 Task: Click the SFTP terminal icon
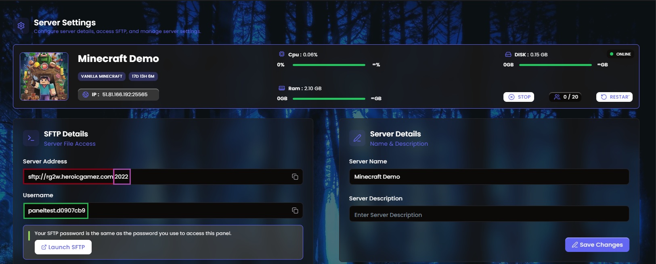(x=31, y=138)
